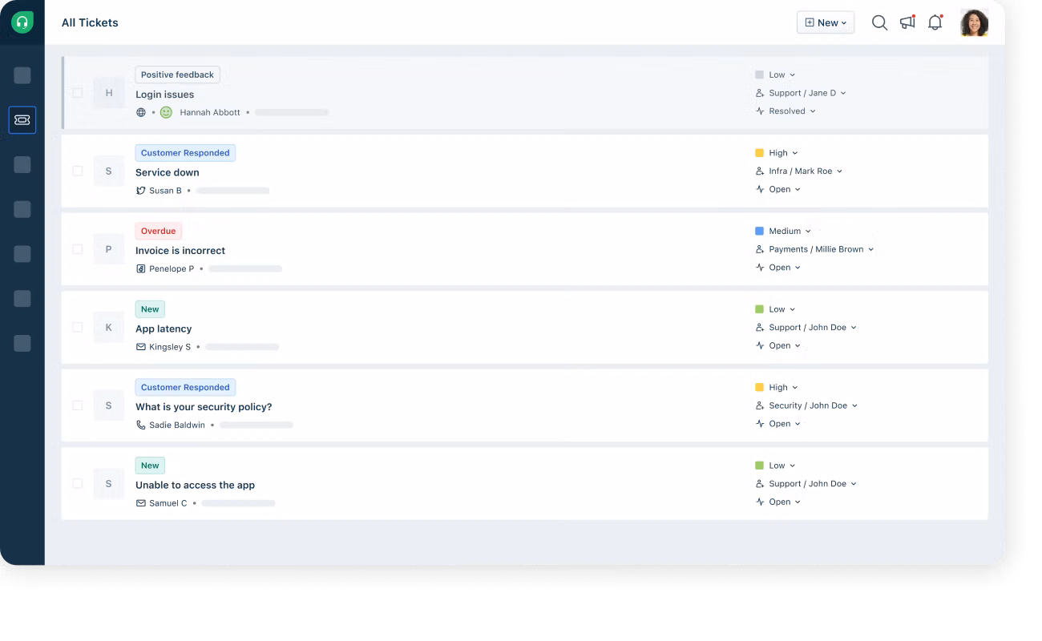Open the Infra / Mark Roe assignee dropdown
This screenshot has height=641, width=1042.
[x=800, y=171]
